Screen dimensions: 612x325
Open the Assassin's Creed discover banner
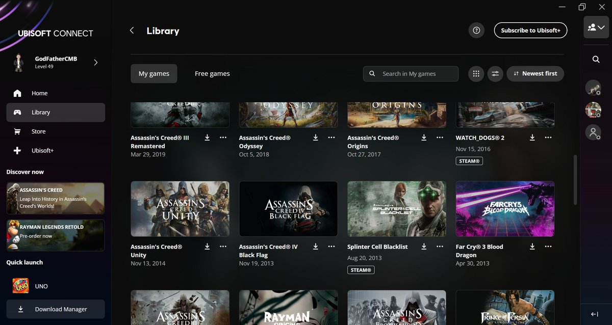click(56, 199)
